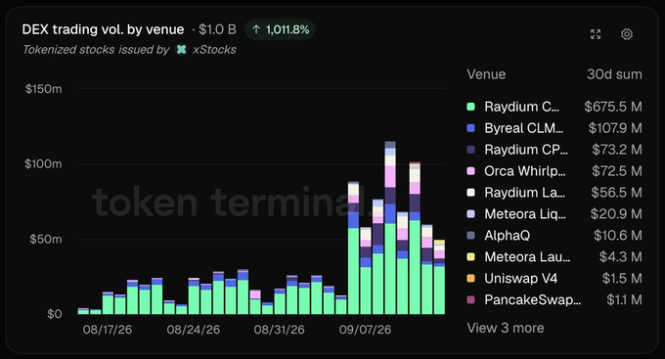Click the $150m y-axis label
The width and height of the screenshot is (665, 359).
click(x=43, y=89)
